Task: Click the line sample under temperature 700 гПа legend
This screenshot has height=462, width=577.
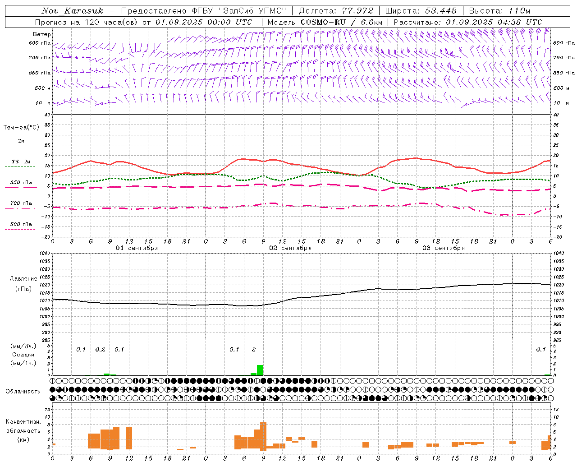Action: [x=21, y=208]
